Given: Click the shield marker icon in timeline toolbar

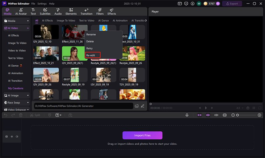Looking at the screenshot, I should [x=49, y=115].
